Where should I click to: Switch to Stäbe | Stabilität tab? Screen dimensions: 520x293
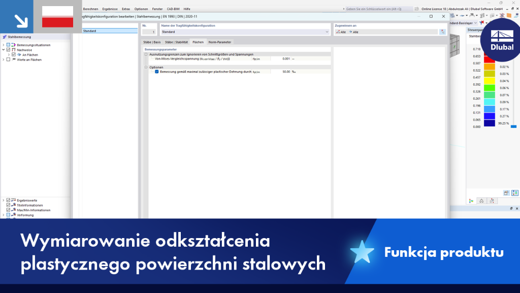point(176,42)
